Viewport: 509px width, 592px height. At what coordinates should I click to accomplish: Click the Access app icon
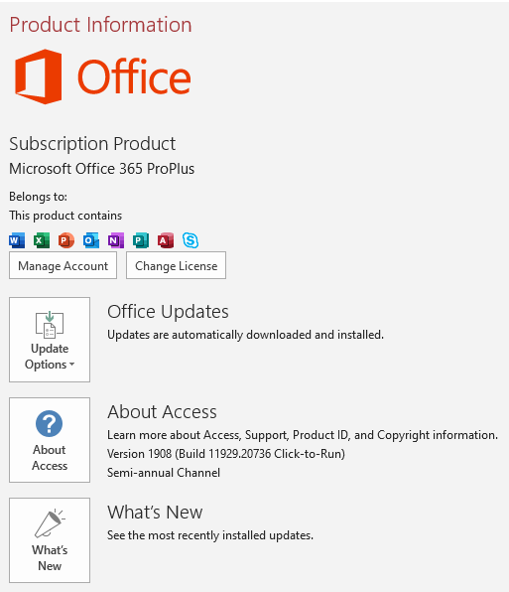tap(166, 240)
